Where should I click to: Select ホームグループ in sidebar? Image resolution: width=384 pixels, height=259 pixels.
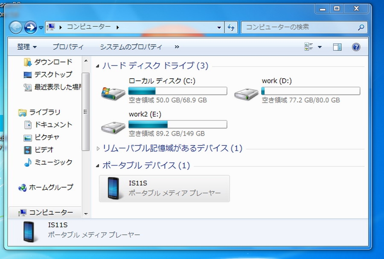point(51,187)
